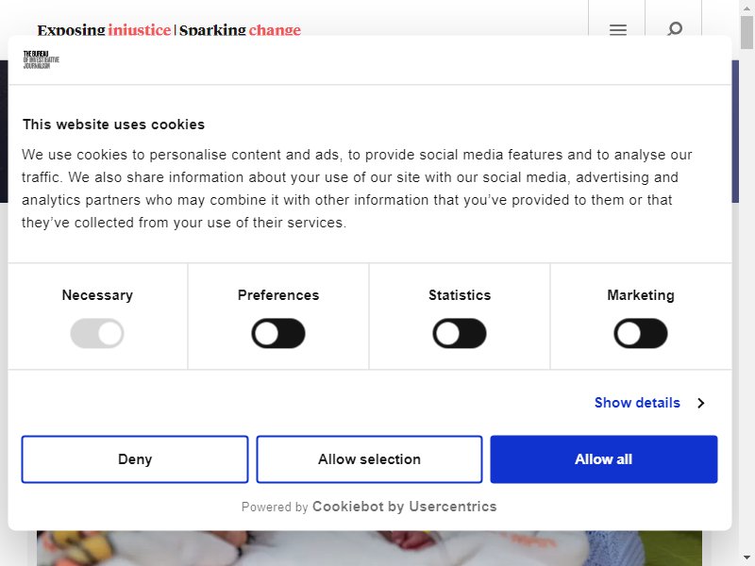Click the Allow all button
This screenshot has width=755, height=566.
point(604,459)
